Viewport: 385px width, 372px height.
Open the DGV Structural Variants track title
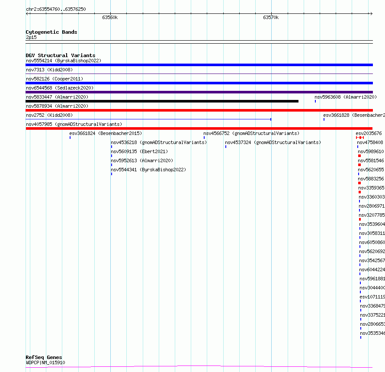[x=61, y=55]
